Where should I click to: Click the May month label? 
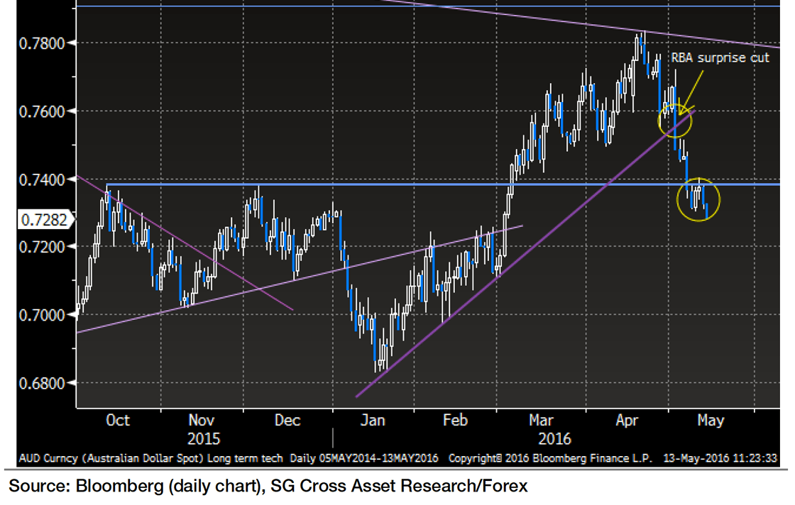tap(710, 421)
